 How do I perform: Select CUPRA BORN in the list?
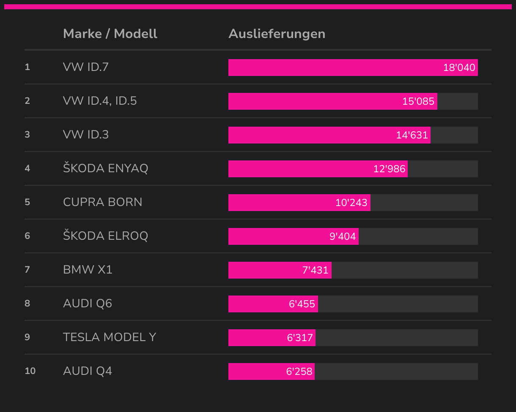point(103,202)
